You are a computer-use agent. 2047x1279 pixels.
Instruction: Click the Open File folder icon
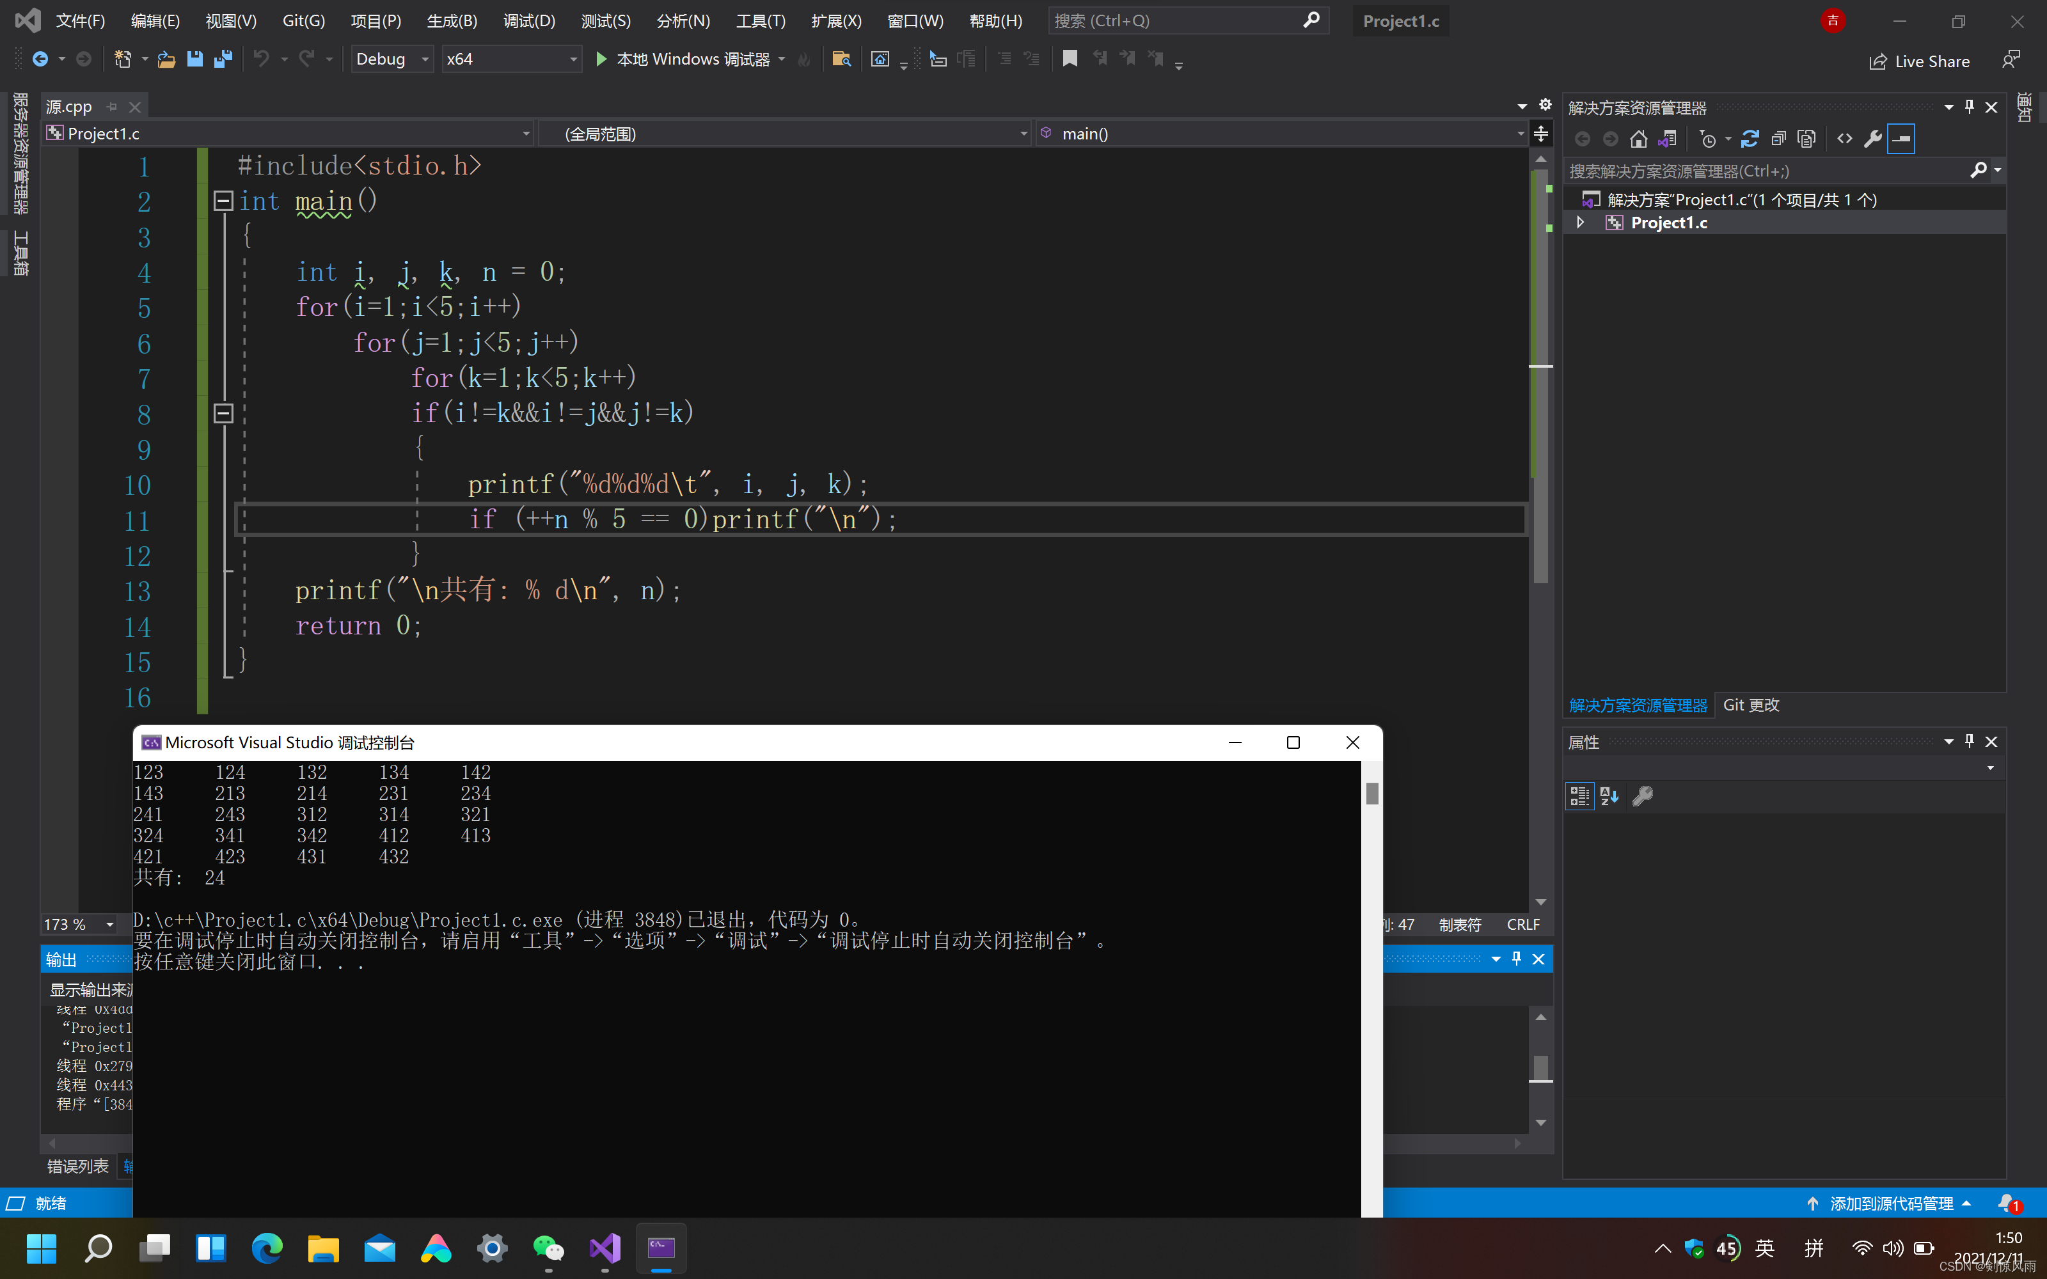pyautogui.click(x=166, y=59)
